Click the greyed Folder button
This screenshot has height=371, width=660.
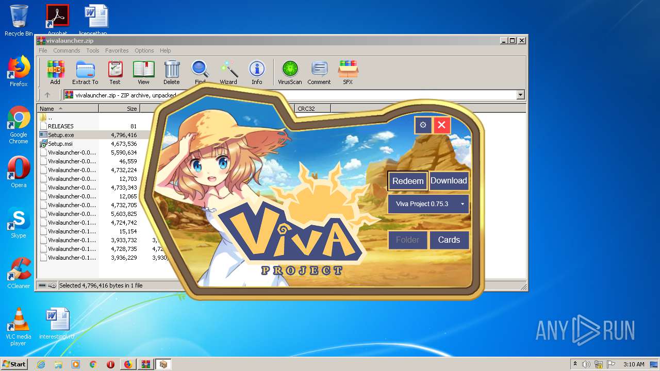pos(408,240)
